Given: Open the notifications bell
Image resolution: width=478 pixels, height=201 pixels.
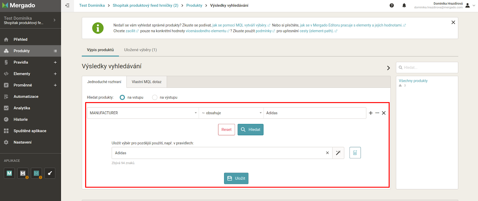Looking at the screenshot, I should 404,5.
